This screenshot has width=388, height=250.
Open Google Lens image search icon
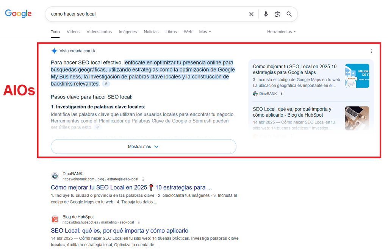pos(277,14)
